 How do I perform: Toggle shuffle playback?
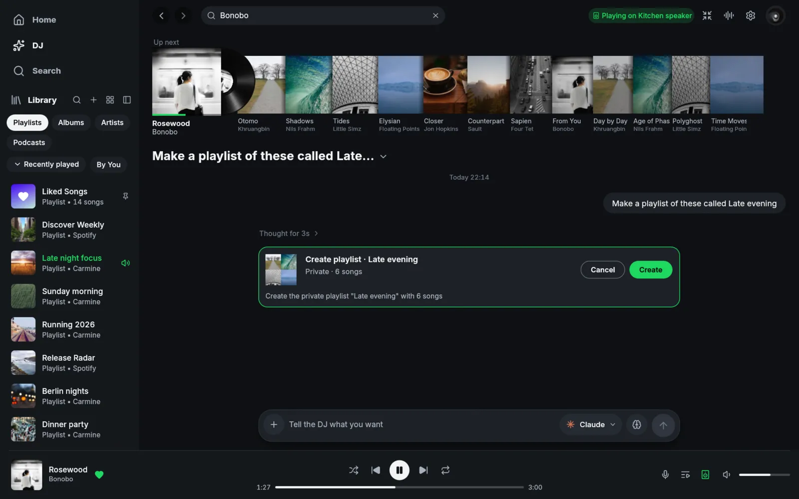(x=354, y=470)
